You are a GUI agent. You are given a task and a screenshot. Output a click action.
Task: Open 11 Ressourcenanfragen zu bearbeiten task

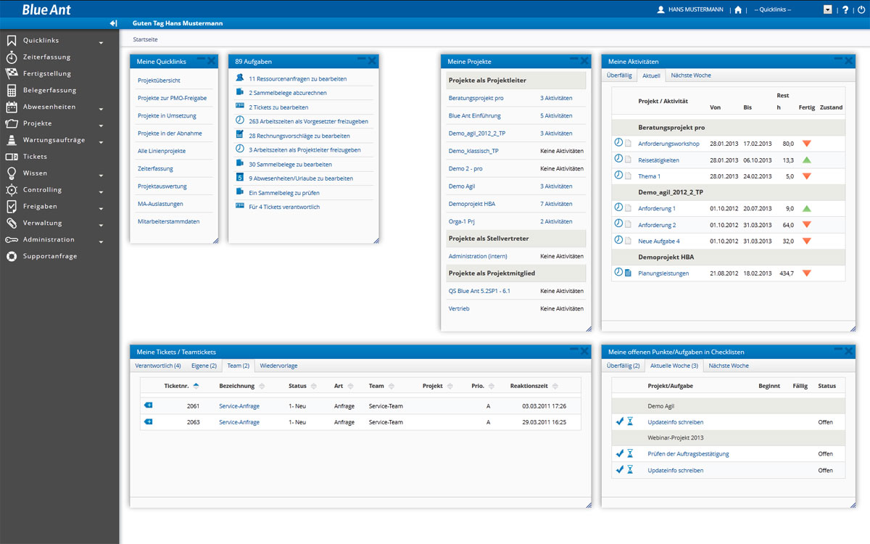point(297,78)
